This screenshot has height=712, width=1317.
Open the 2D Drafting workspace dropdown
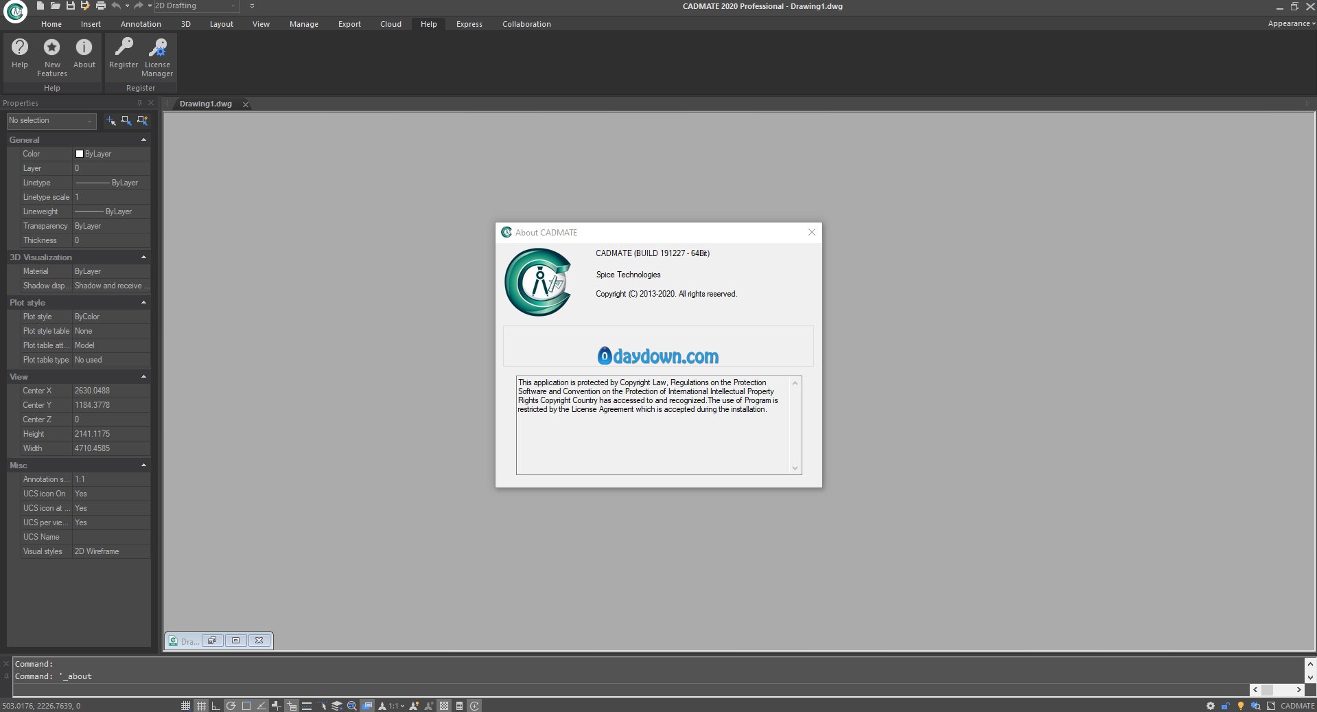tap(196, 5)
